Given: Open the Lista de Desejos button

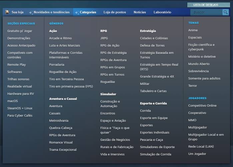Looking at the screenshot, I should [x=208, y=5].
